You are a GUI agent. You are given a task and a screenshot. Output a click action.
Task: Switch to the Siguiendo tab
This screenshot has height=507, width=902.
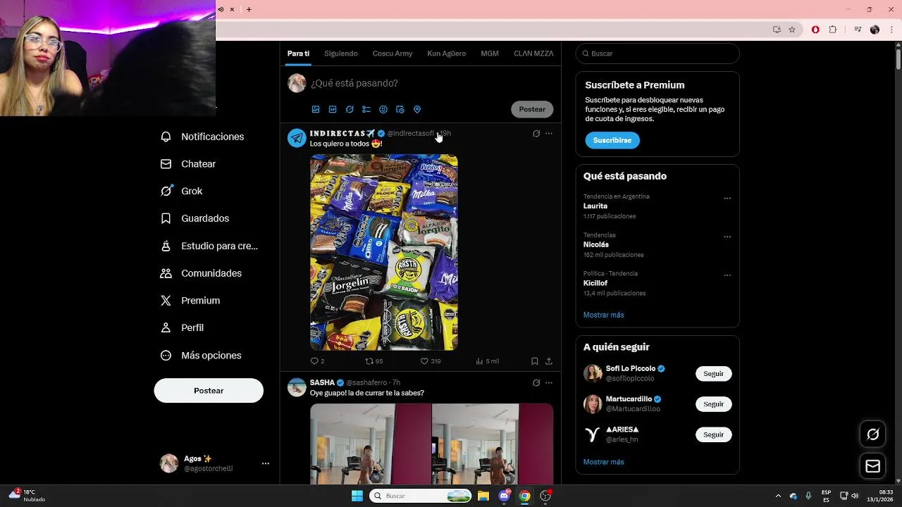tap(341, 54)
